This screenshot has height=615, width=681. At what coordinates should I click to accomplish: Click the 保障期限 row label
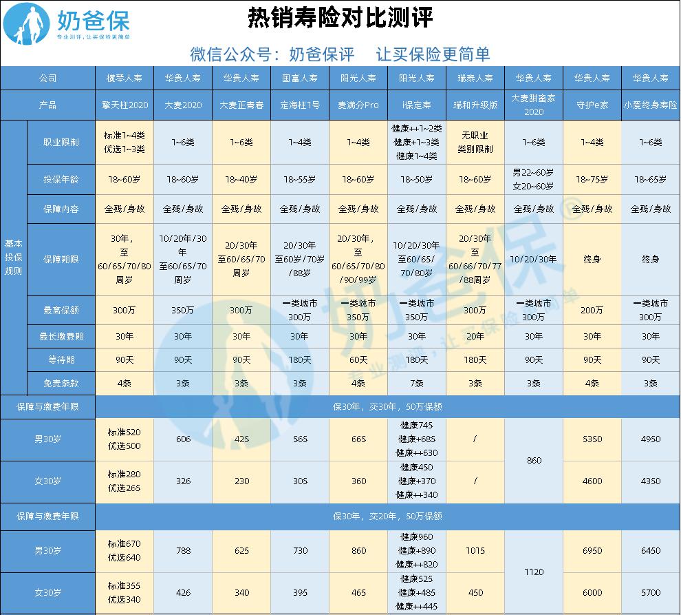61,259
